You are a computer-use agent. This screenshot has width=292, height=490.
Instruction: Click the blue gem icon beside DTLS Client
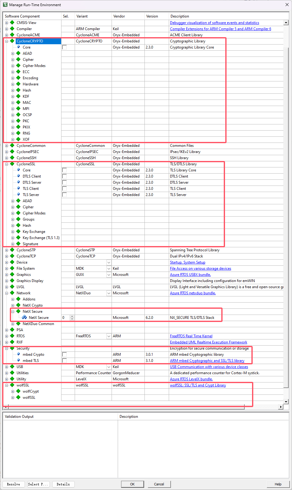(18, 176)
